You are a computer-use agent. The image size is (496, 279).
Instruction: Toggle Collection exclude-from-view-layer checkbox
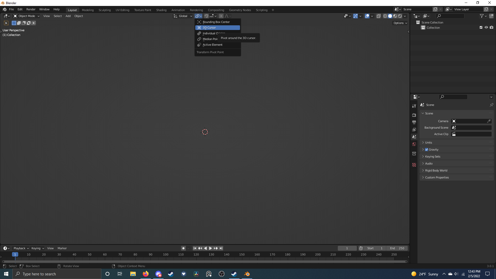pyautogui.click(x=481, y=27)
